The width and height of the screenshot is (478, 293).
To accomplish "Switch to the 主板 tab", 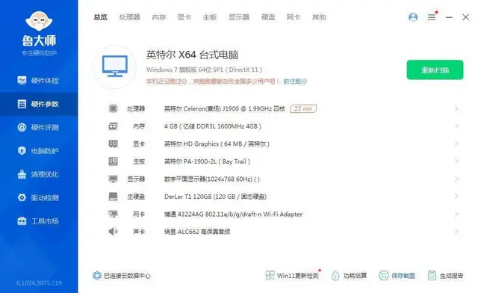I will click(x=210, y=17).
